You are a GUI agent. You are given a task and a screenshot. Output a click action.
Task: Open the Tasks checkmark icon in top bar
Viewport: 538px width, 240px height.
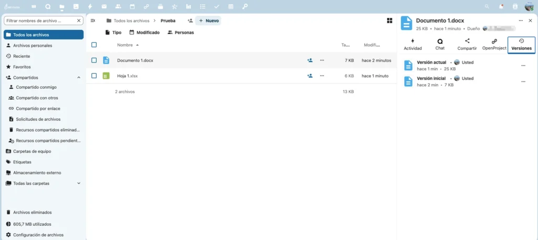[216, 6]
